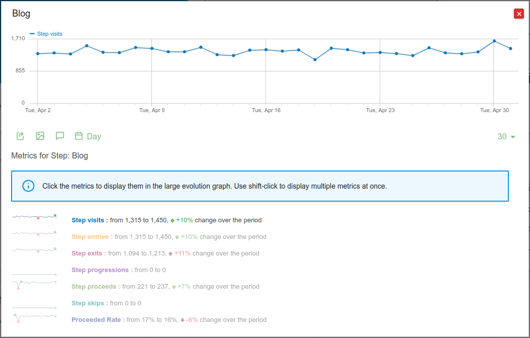530x338 pixels.
Task: Click the export graph as image icon
Action: [x=40, y=136]
